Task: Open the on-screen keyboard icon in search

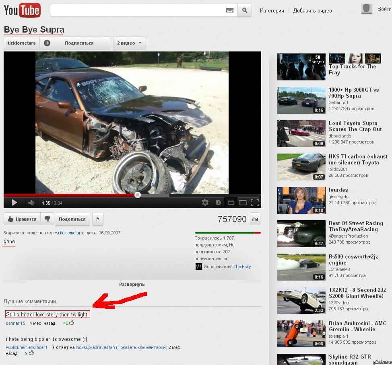Action: point(229,10)
